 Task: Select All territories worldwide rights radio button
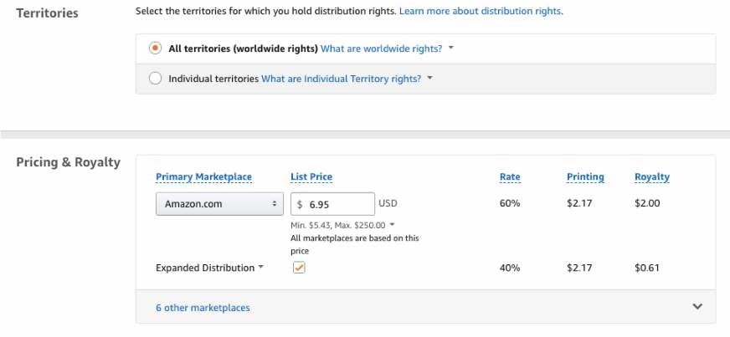pos(155,49)
